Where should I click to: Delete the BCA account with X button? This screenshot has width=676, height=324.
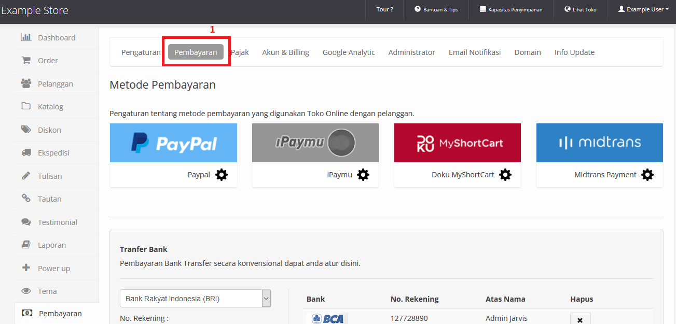[580, 319]
